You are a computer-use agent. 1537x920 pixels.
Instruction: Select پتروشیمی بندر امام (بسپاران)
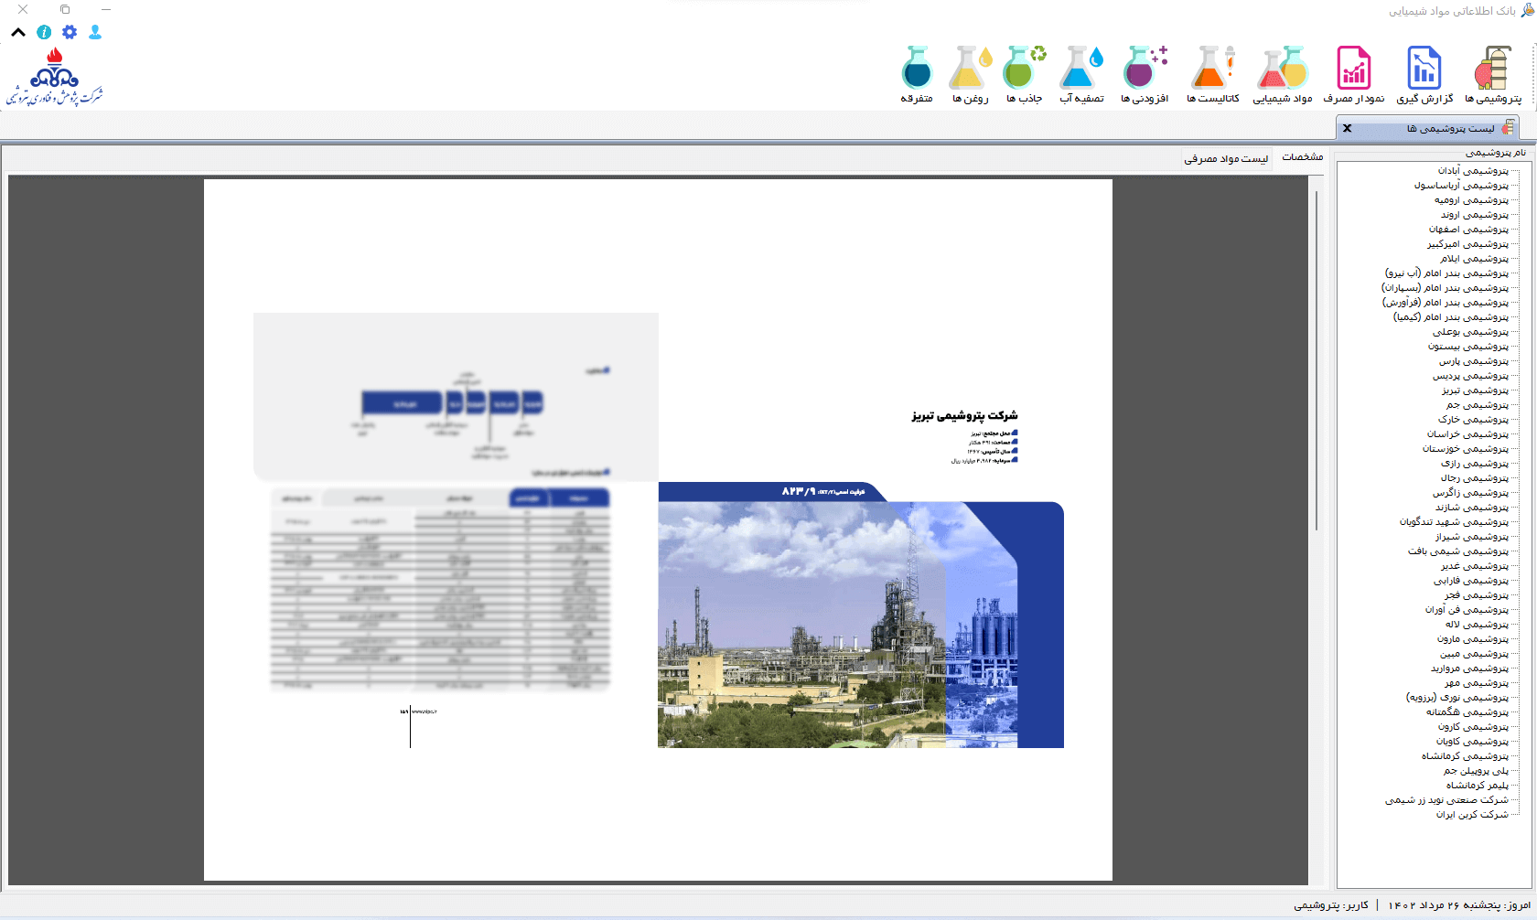tap(1446, 288)
